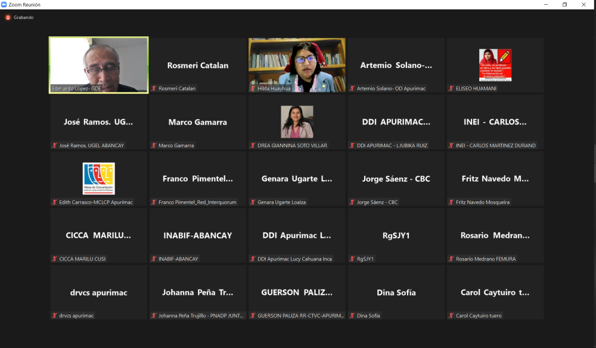
Task: Click the muted mic icon by ELISEO HUAMANI
Action: click(451, 89)
